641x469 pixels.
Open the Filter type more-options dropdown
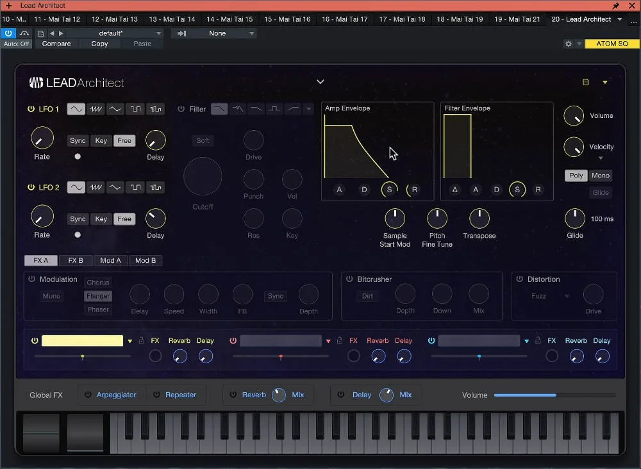(x=309, y=109)
